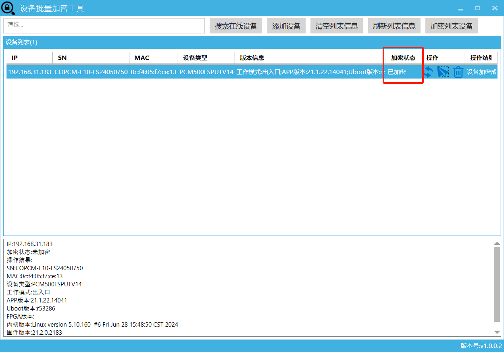Click the 版本号:v1.0.0.2 status bar text

481,346
